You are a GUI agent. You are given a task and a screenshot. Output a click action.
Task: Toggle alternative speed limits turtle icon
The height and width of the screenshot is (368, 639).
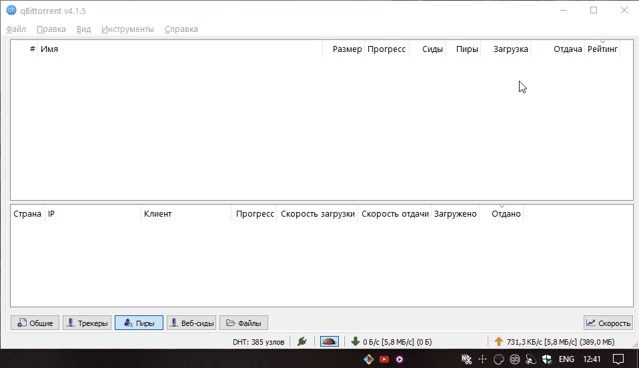tap(330, 342)
